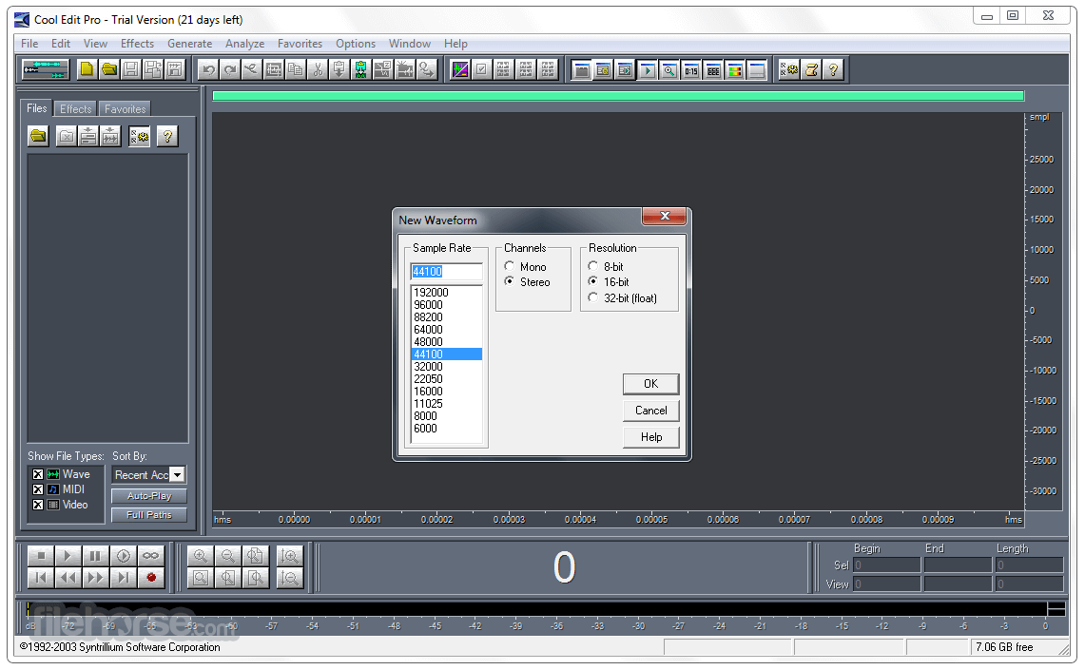Image resolution: width=1085 pixels, height=670 pixels.
Task: Click the Redo arrow icon in toolbar
Action: click(230, 69)
